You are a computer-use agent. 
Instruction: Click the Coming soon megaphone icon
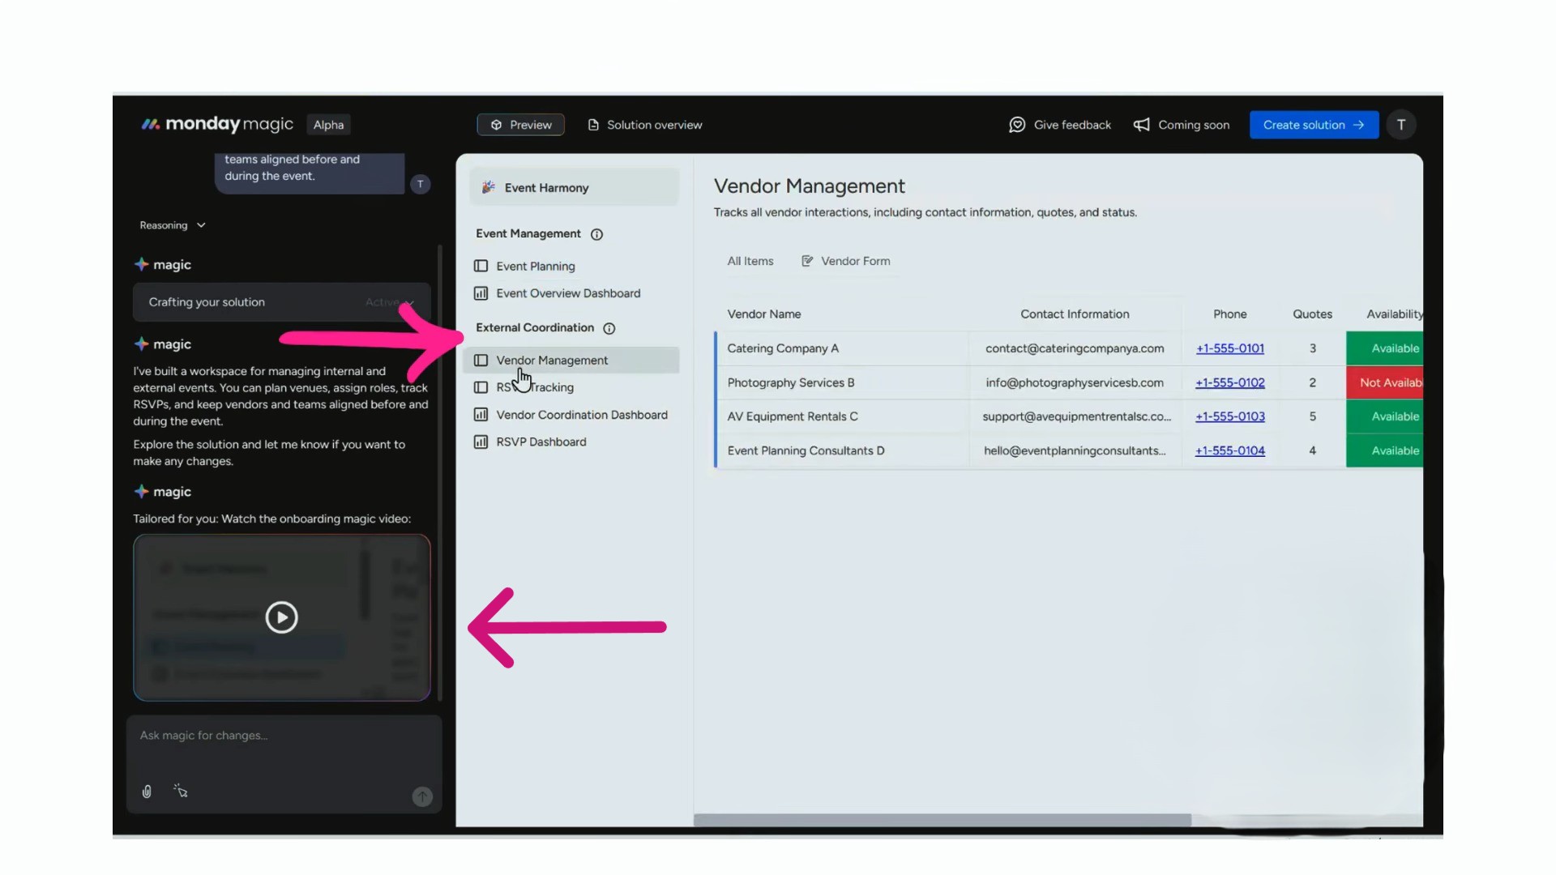click(1141, 125)
